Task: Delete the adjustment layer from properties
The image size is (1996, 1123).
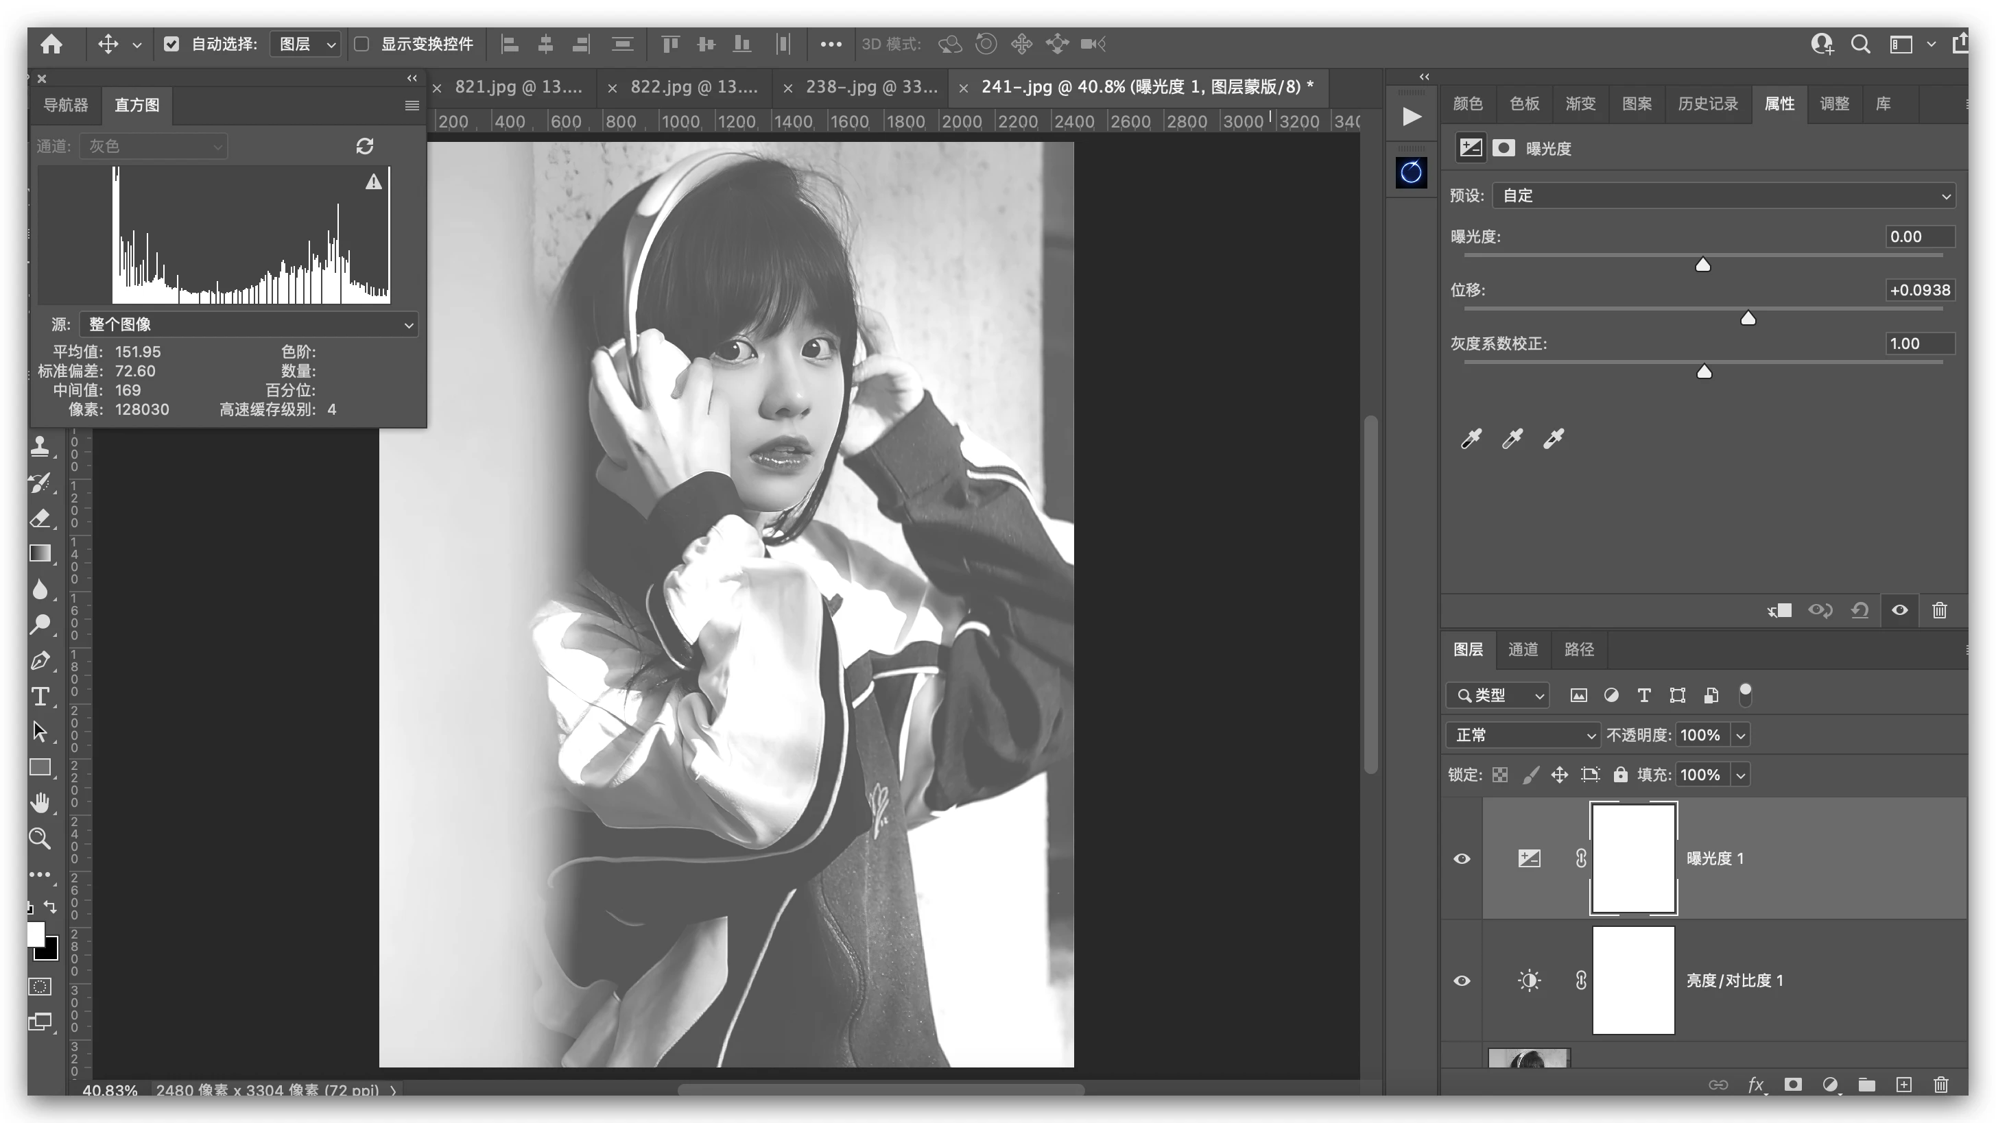Action: click(1940, 610)
